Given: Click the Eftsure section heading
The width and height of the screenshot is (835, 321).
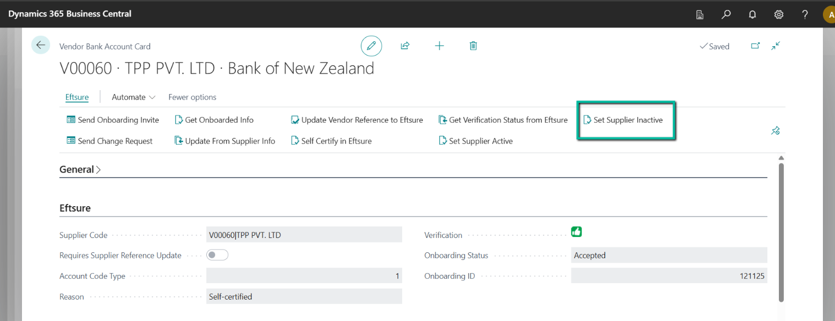Looking at the screenshot, I should [x=75, y=208].
